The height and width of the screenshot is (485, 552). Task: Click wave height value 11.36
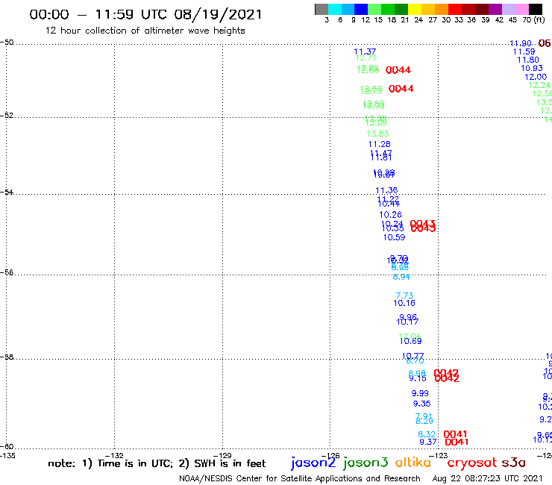[x=386, y=190]
